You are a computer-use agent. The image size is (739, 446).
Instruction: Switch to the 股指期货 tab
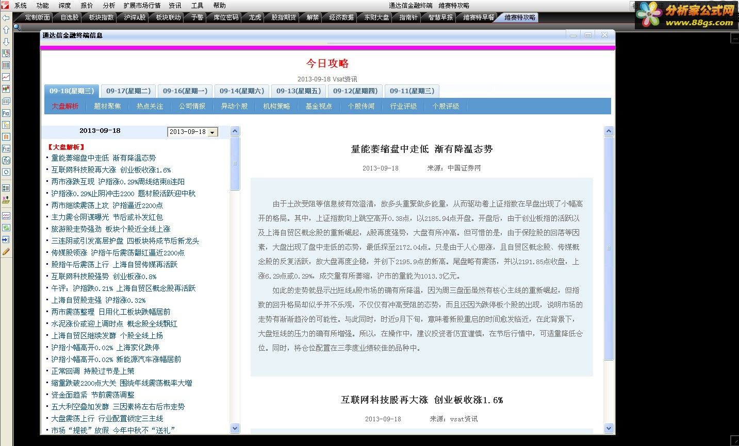coord(284,18)
